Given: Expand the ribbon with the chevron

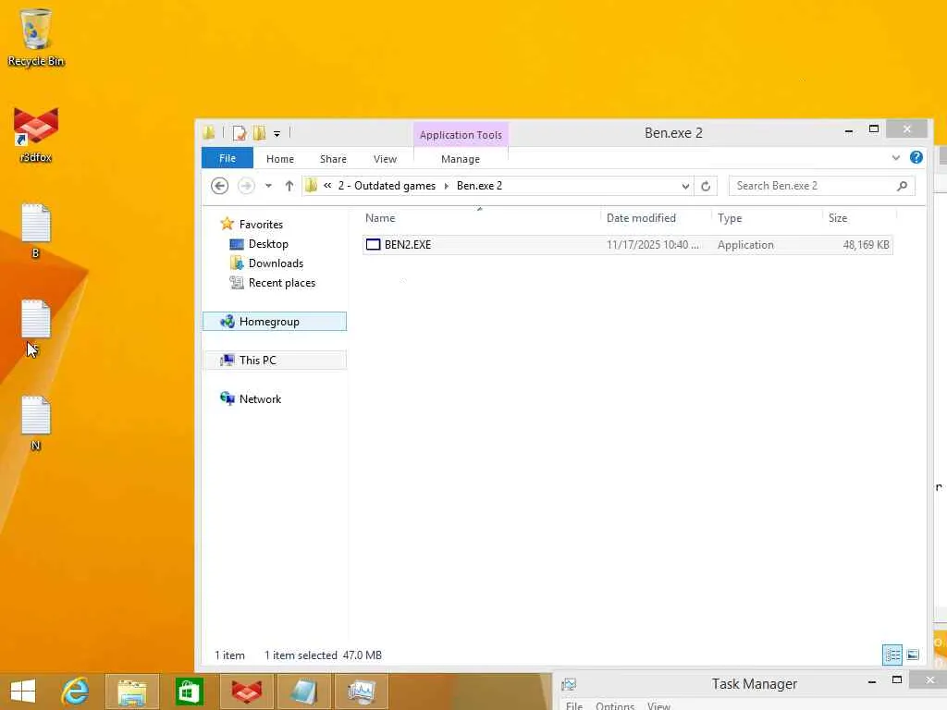Looking at the screenshot, I should coord(895,157).
